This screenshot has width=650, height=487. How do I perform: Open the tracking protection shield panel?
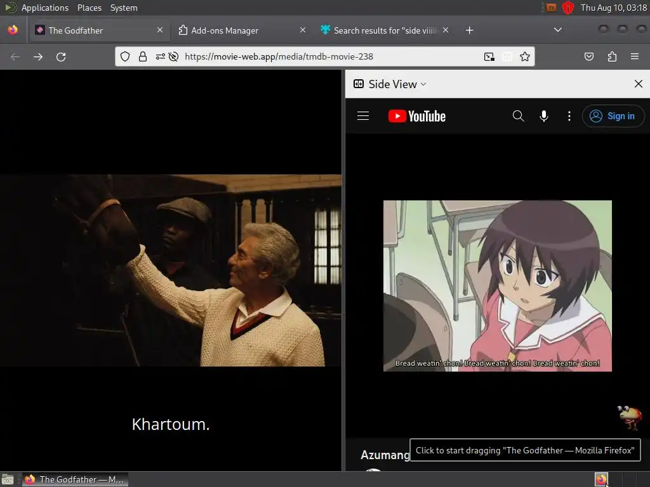click(x=125, y=56)
